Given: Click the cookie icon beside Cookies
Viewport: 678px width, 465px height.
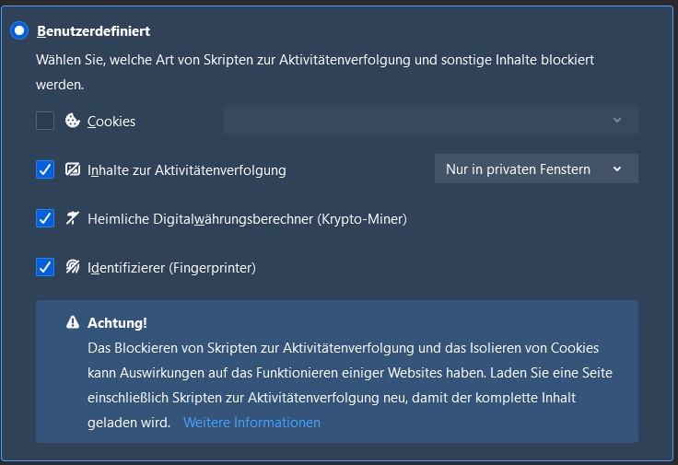Looking at the screenshot, I should (73, 121).
